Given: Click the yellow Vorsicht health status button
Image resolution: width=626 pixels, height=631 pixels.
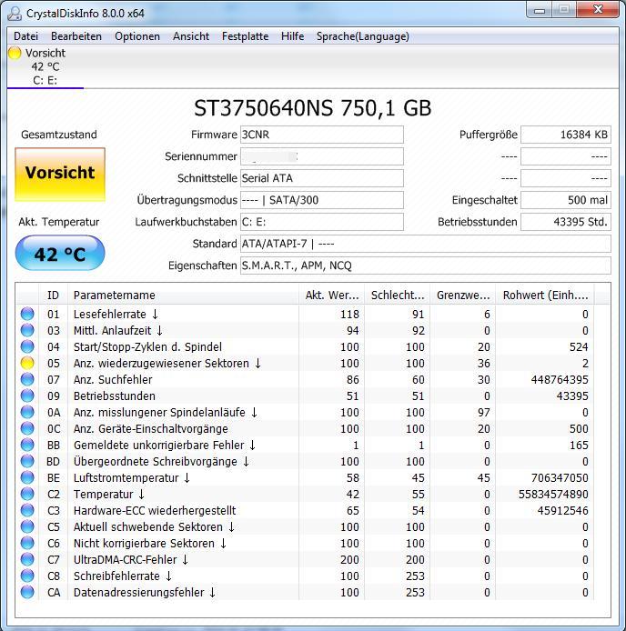Looking at the screenshot, I should tap(60, 175).
